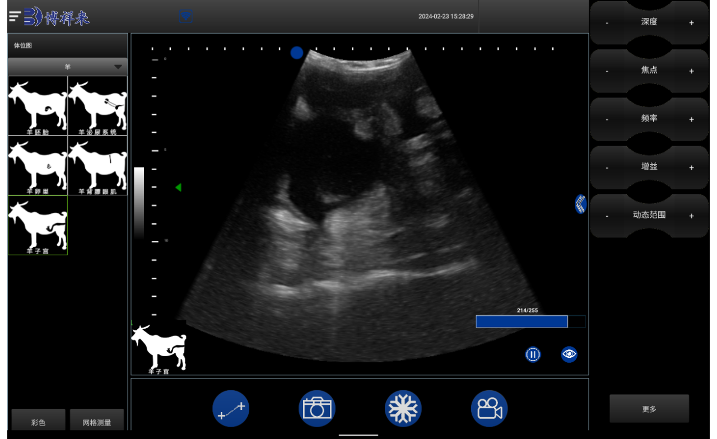717x439 pixels.
Task: Click the 博祥来 logo
Action: [x=57, y=17]
